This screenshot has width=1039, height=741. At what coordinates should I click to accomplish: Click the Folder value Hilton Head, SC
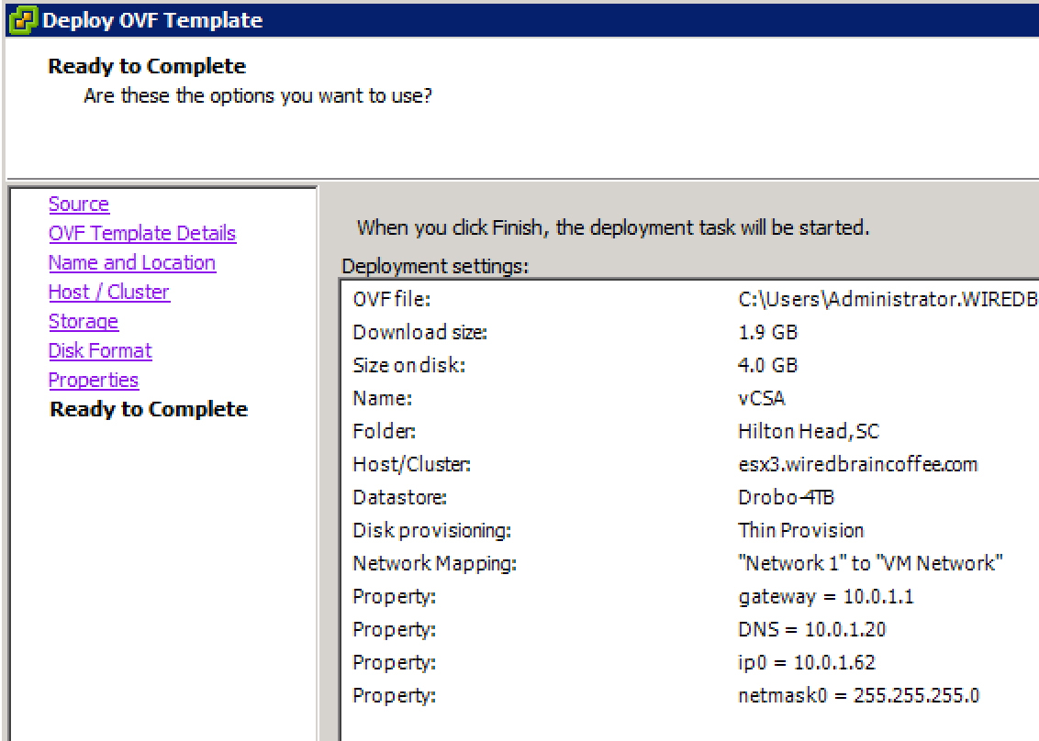(809, 431)
